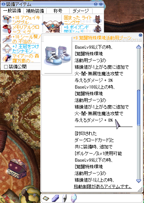The height and width of the screenshot is (203, 144).
Task: Click the マイアーの森羅万象 item name
Action: pos(26,58)
